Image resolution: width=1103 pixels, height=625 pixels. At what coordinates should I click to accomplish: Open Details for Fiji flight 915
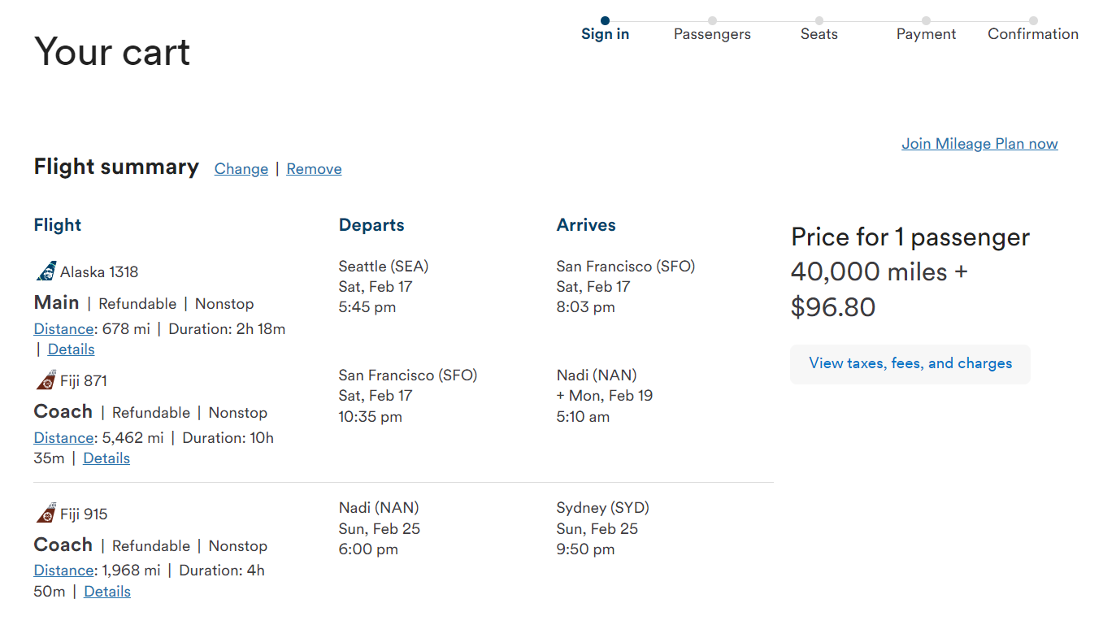(x=106, y=591)
